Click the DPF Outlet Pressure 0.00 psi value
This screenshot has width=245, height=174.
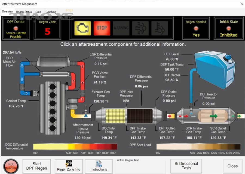[x=169, y=101]
